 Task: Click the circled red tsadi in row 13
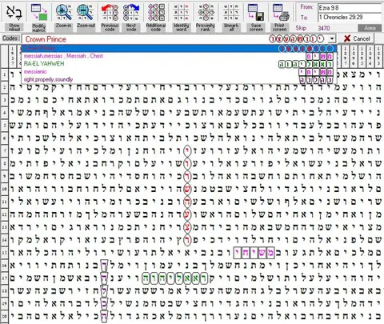(x=187, y=227)
